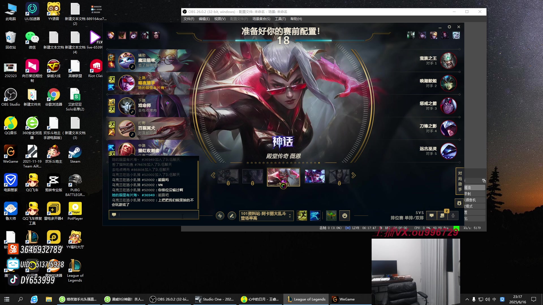543x305 pixels.
Task: Open OBS 工具(T) menu
Action: 280,19
